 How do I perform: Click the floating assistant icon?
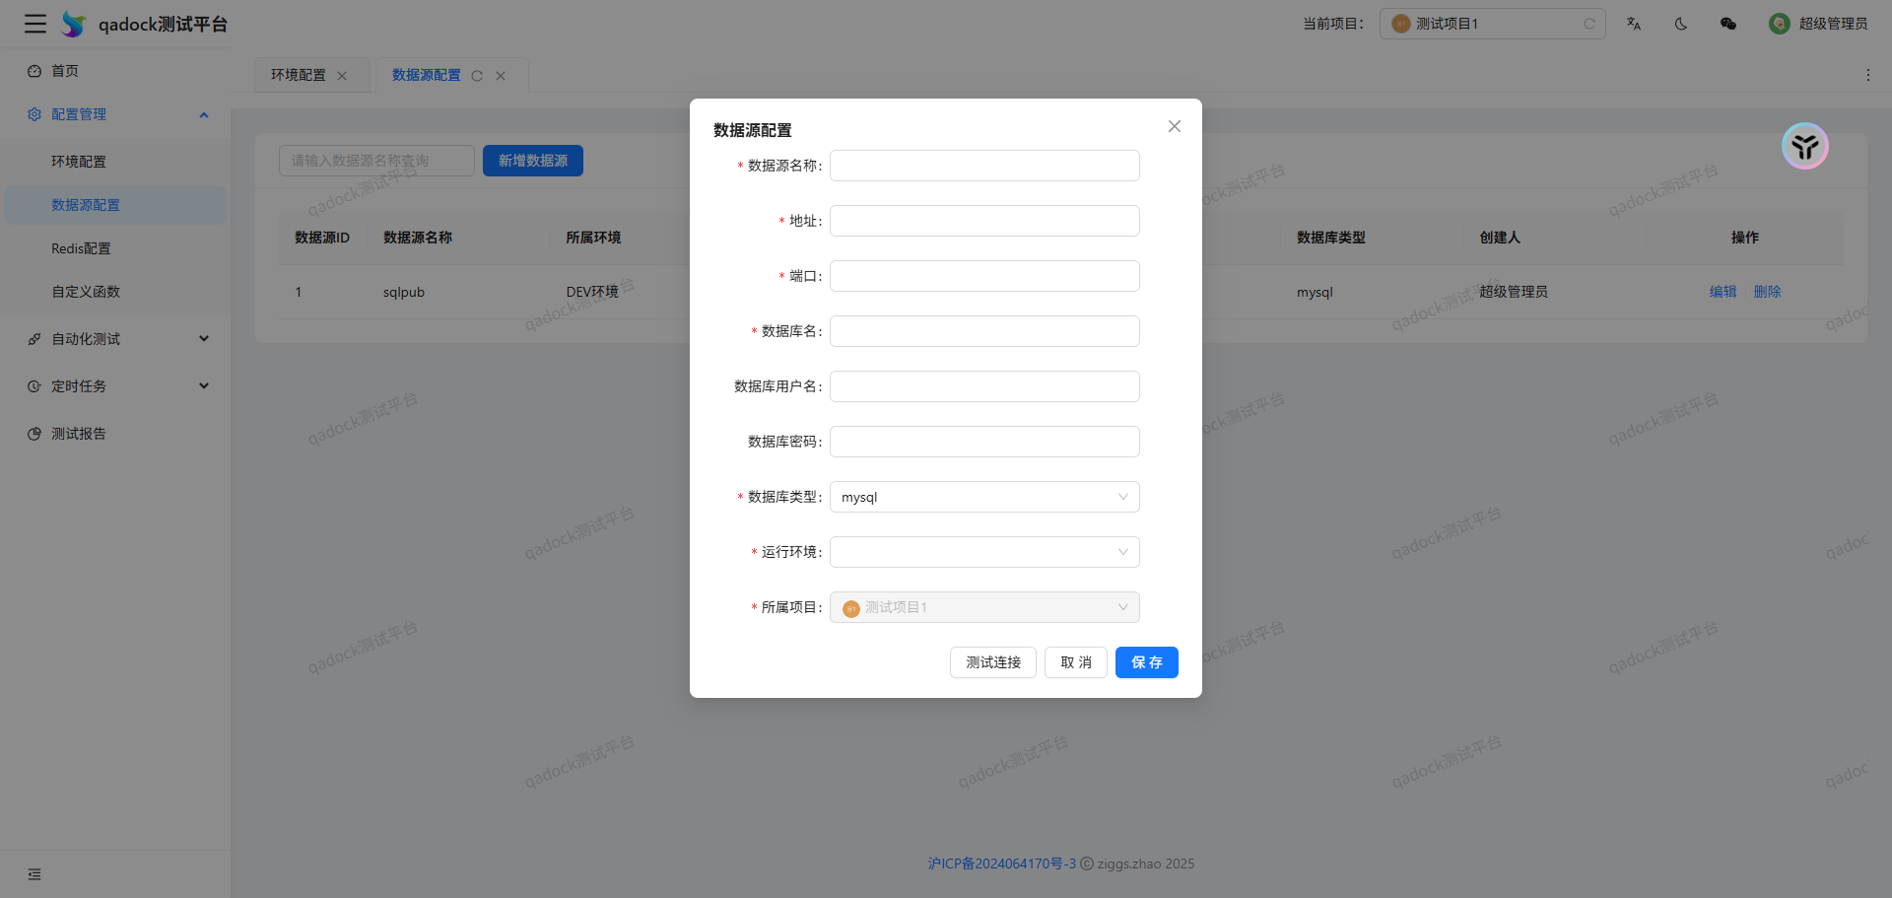[1805, 147]
